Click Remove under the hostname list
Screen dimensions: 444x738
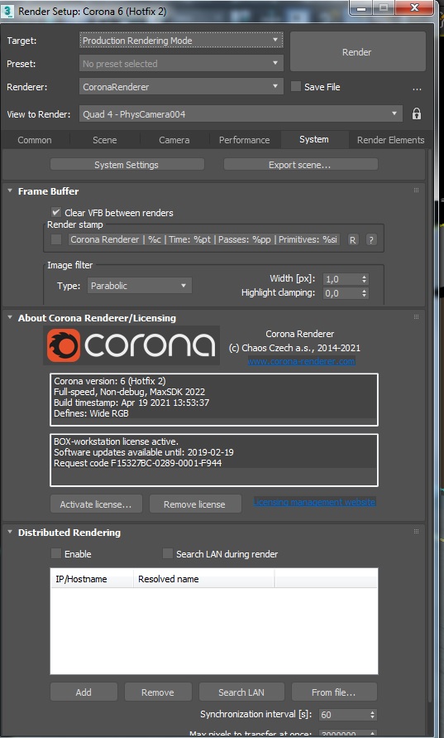click(x=158, y=692)
